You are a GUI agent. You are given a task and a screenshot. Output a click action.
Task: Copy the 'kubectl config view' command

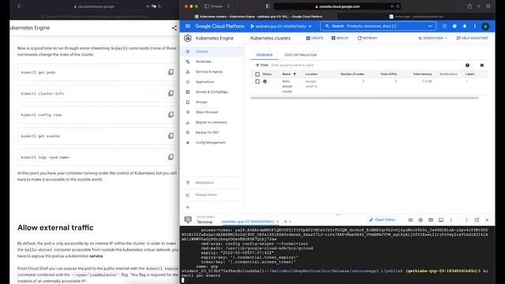[x=170, y=114]
